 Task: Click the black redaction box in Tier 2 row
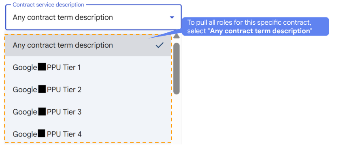(42, 89)
